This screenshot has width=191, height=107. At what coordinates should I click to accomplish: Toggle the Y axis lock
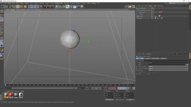tap(33, 7)
